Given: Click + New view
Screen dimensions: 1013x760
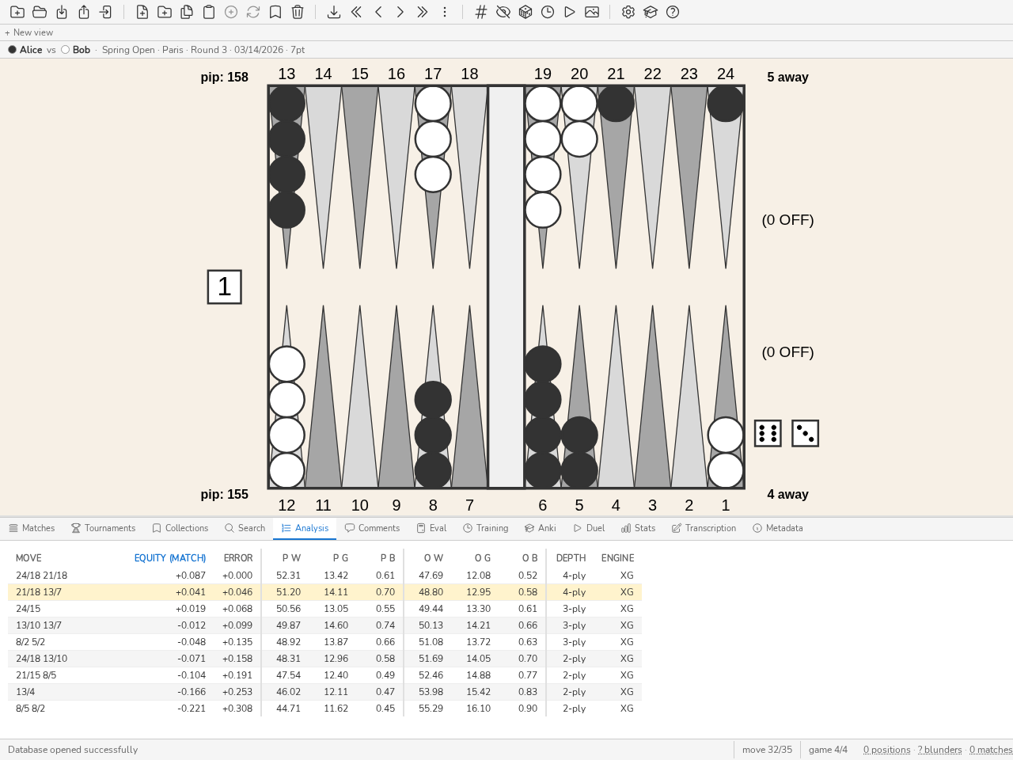Looking at the screenshot, I should [29, 32].
